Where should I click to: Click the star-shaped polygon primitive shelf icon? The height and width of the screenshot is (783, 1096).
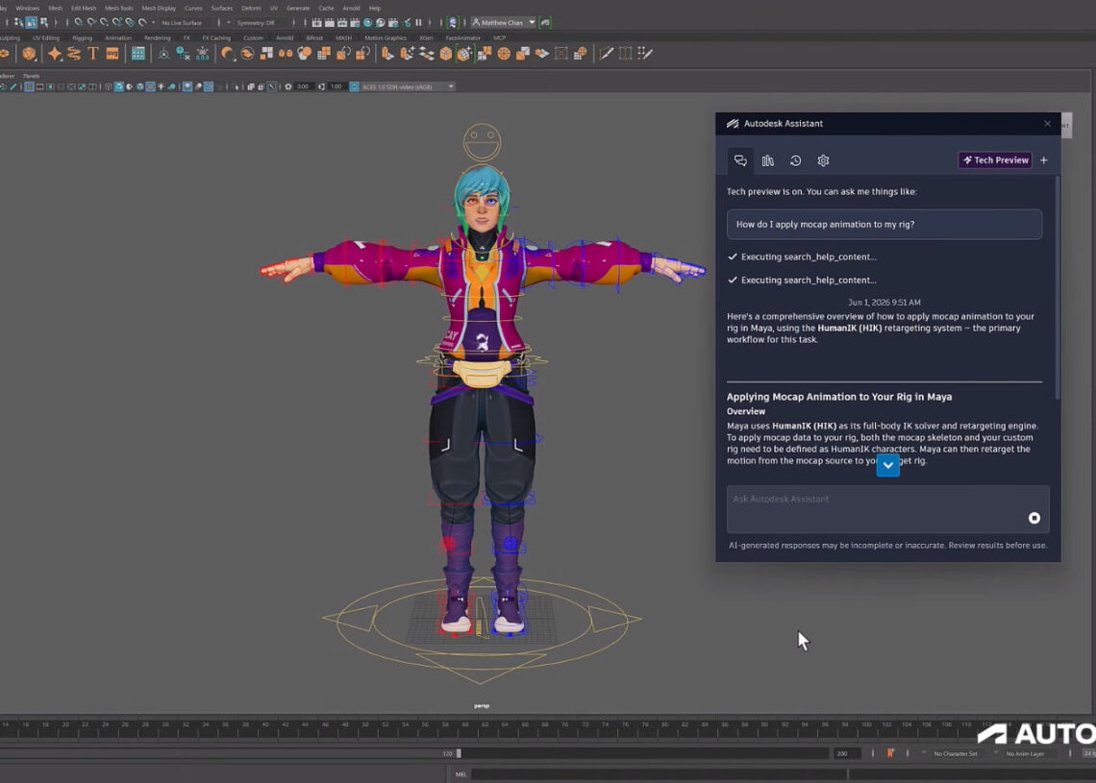click(55, 54)
